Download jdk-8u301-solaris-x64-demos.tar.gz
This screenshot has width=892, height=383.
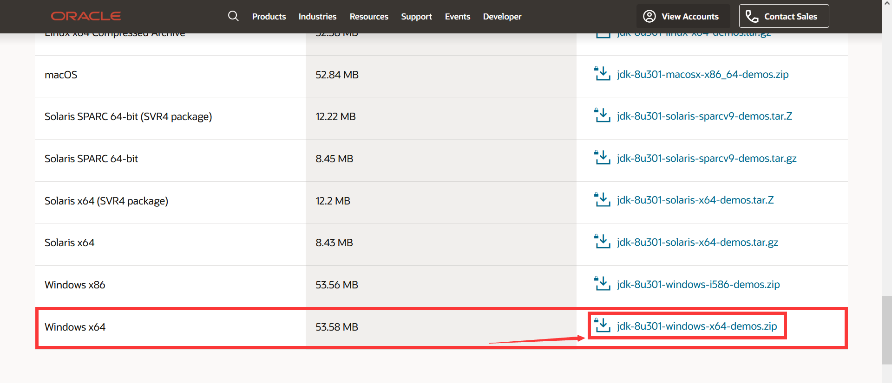(697, 242)
